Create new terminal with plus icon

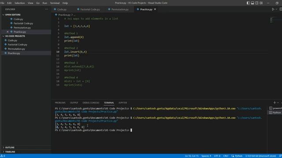(x=275, y=103)
